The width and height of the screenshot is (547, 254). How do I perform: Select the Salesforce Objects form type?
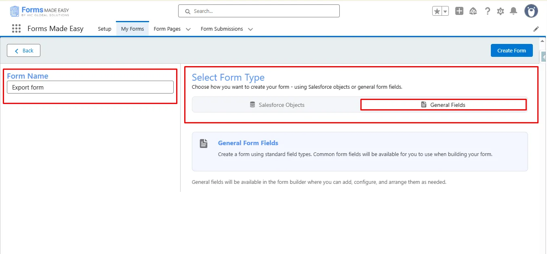pyautogui.click(x=277, y=105)
